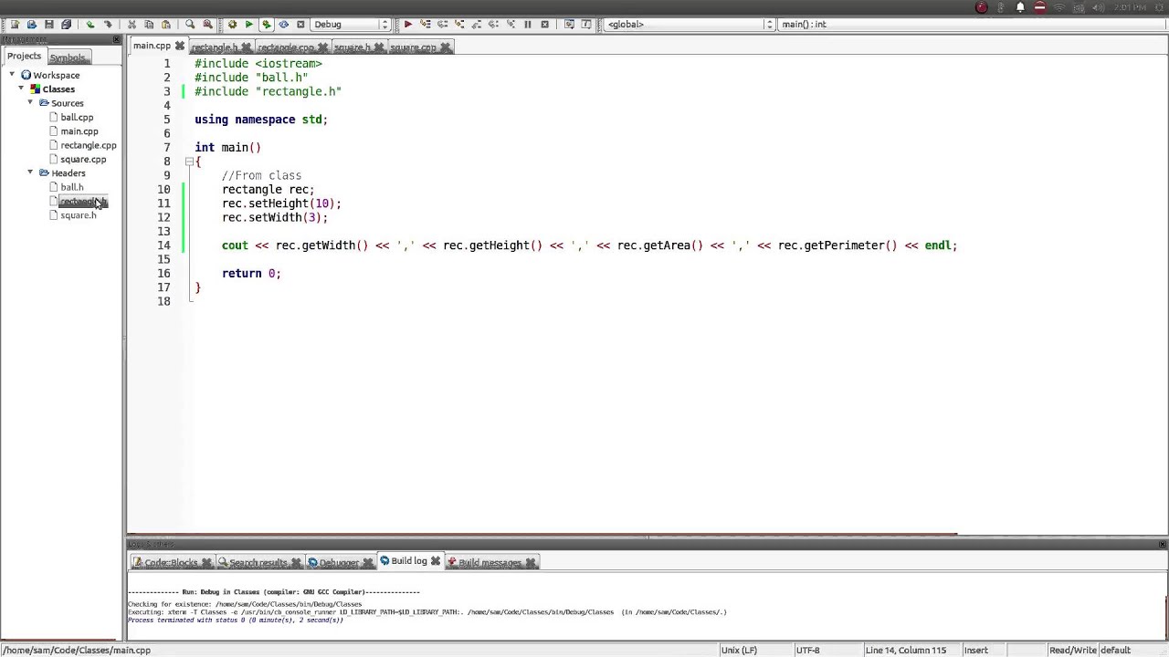Pause the debugger with break icon
This screenshot has height=657, width=1169.
pos(528,25)
